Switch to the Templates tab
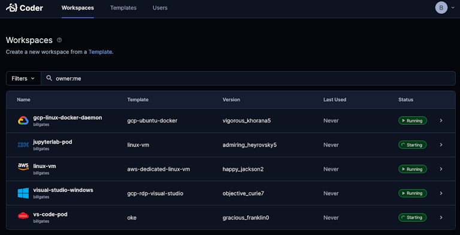Image resolution: width=460 pixels, height=235 pixels. click(123, 8)
